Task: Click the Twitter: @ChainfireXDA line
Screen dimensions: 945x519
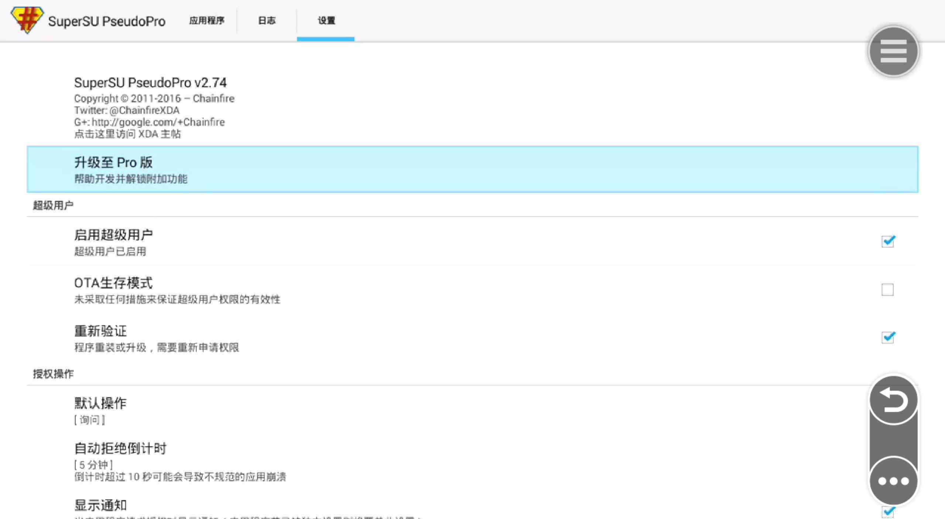Action: point(127,110)
